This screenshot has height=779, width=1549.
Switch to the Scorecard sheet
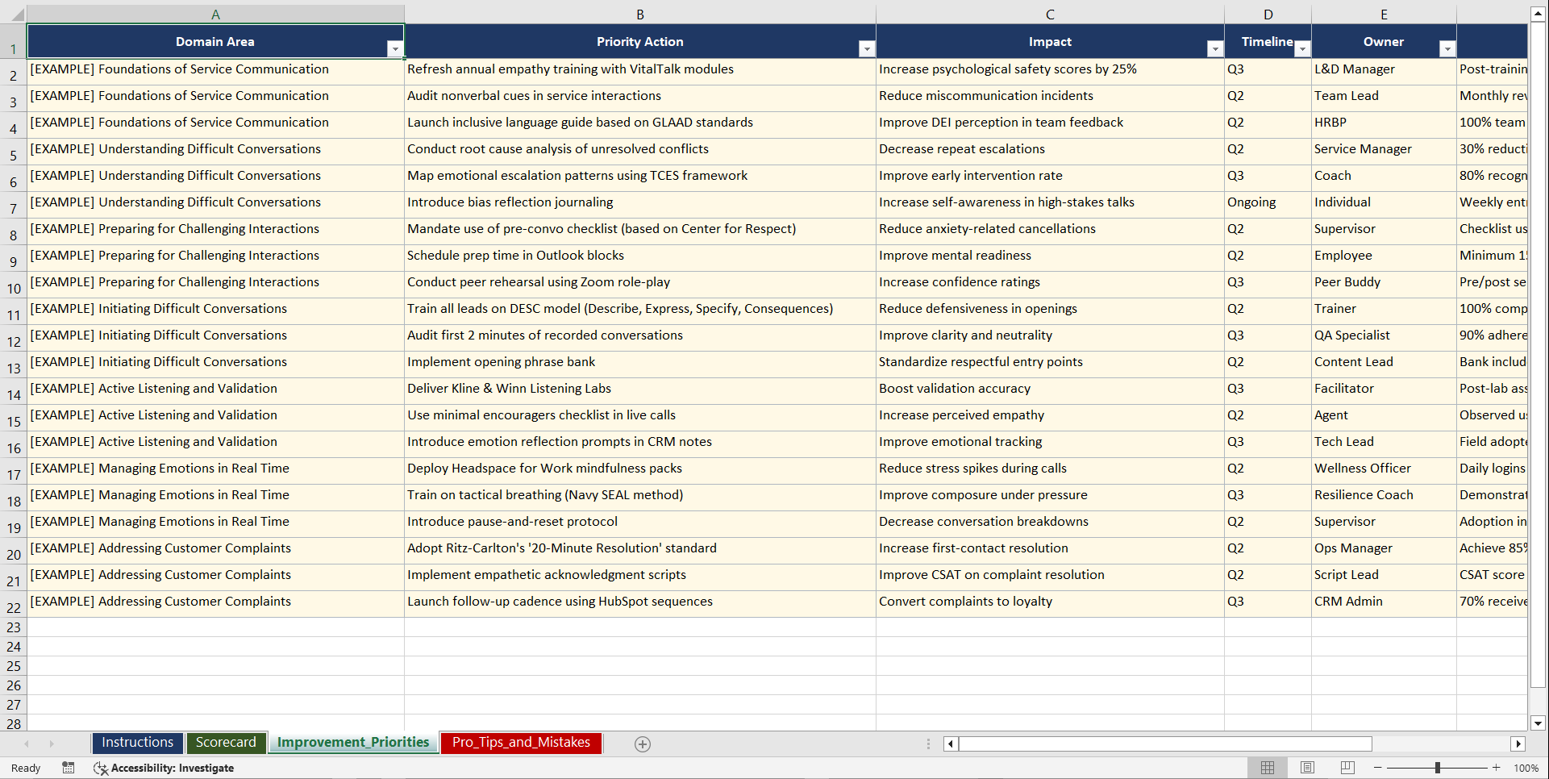[227, 742]
